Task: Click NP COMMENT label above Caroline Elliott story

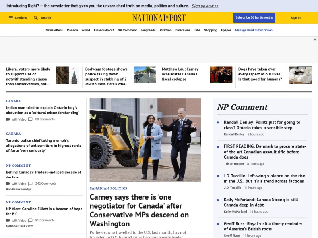Action: pyautogui.click(x=18, y=202)
